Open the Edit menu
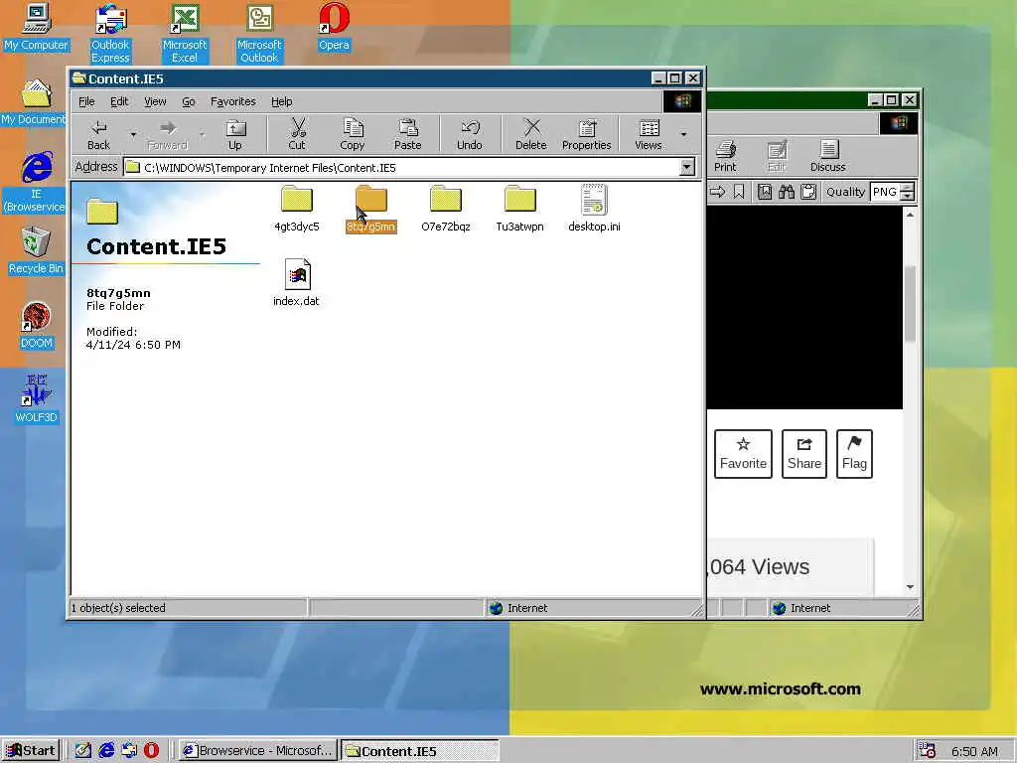 119,101
